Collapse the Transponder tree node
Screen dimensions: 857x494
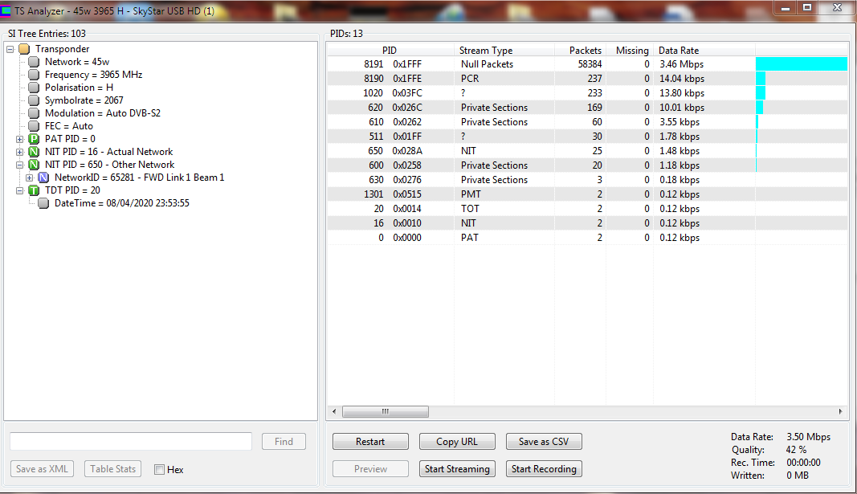10,49
